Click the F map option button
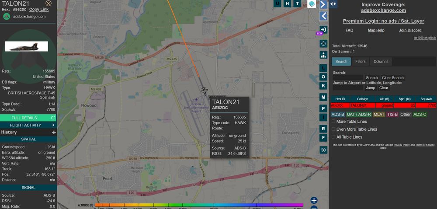Screen dimensions: 437x209 (x=323, y=138)
